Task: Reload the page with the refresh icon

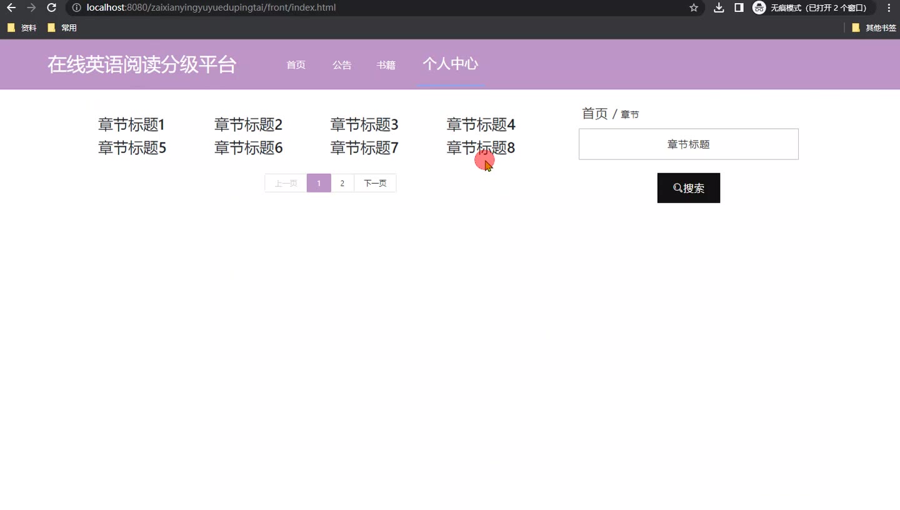Action: click(52, 7)
